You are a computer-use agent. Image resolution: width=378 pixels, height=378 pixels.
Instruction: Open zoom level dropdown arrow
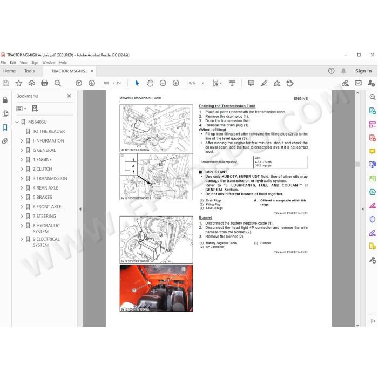202,83
